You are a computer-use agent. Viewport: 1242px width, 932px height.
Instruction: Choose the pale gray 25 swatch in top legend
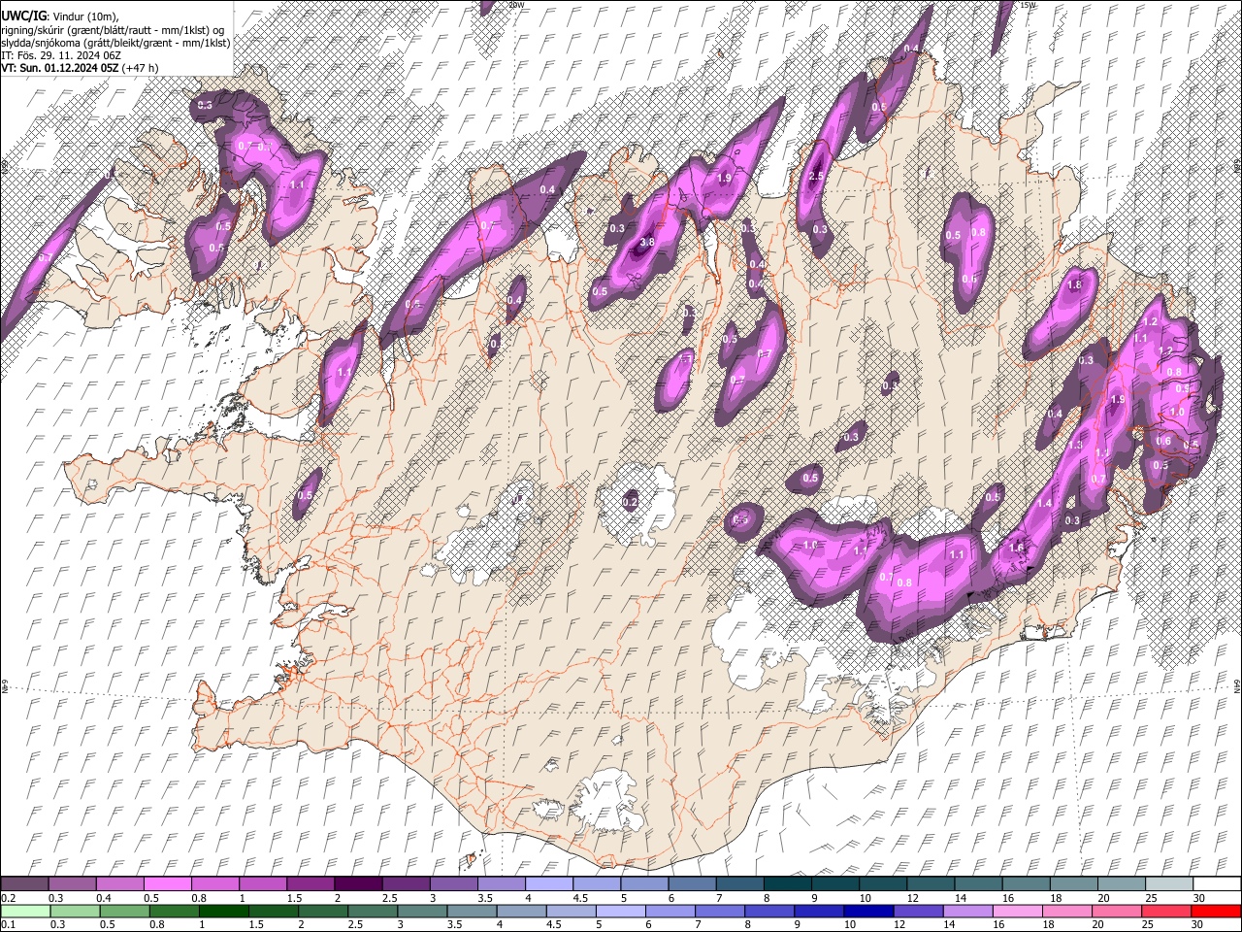[1168, 884]
